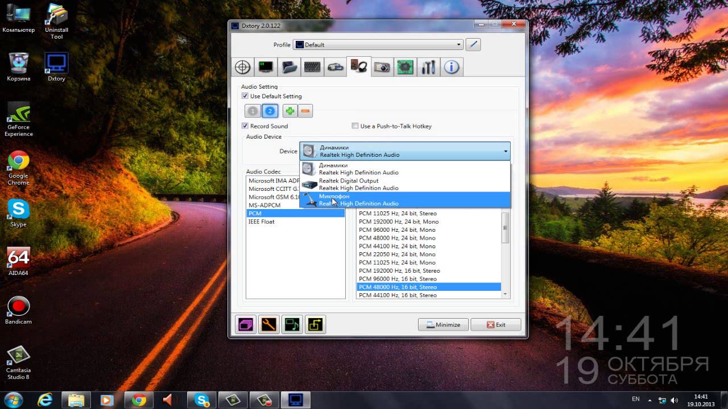
Task: Click the volume icon in system tray
Action: click(x=674, y=400)
